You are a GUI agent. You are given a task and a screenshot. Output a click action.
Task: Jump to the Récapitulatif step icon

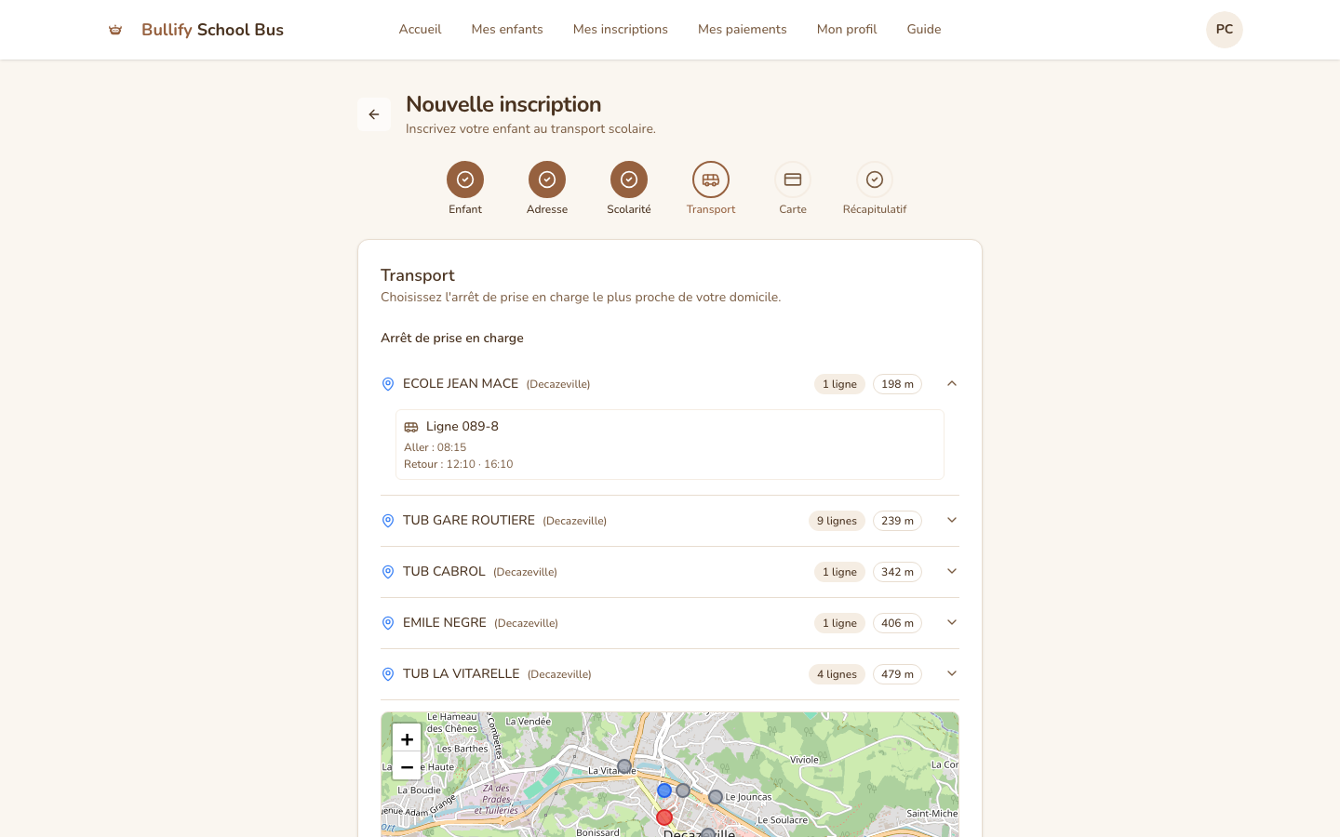(875, 179)
